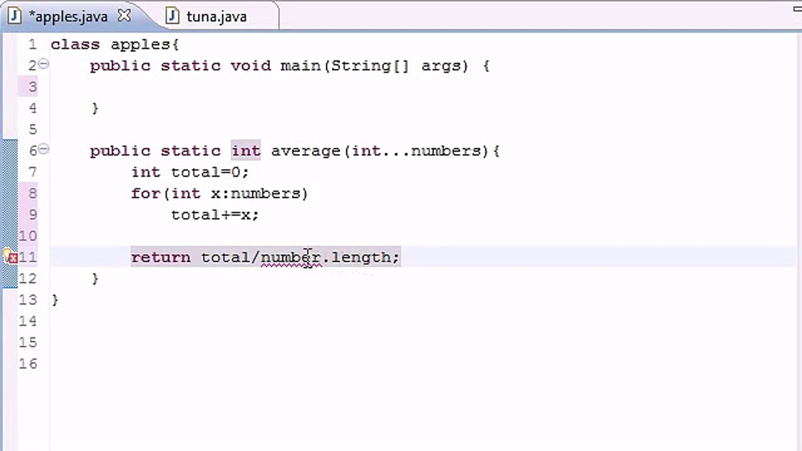802x451 pixels.
Task: Click the Java file icon on apples.java tab
Action: point(15,16)
